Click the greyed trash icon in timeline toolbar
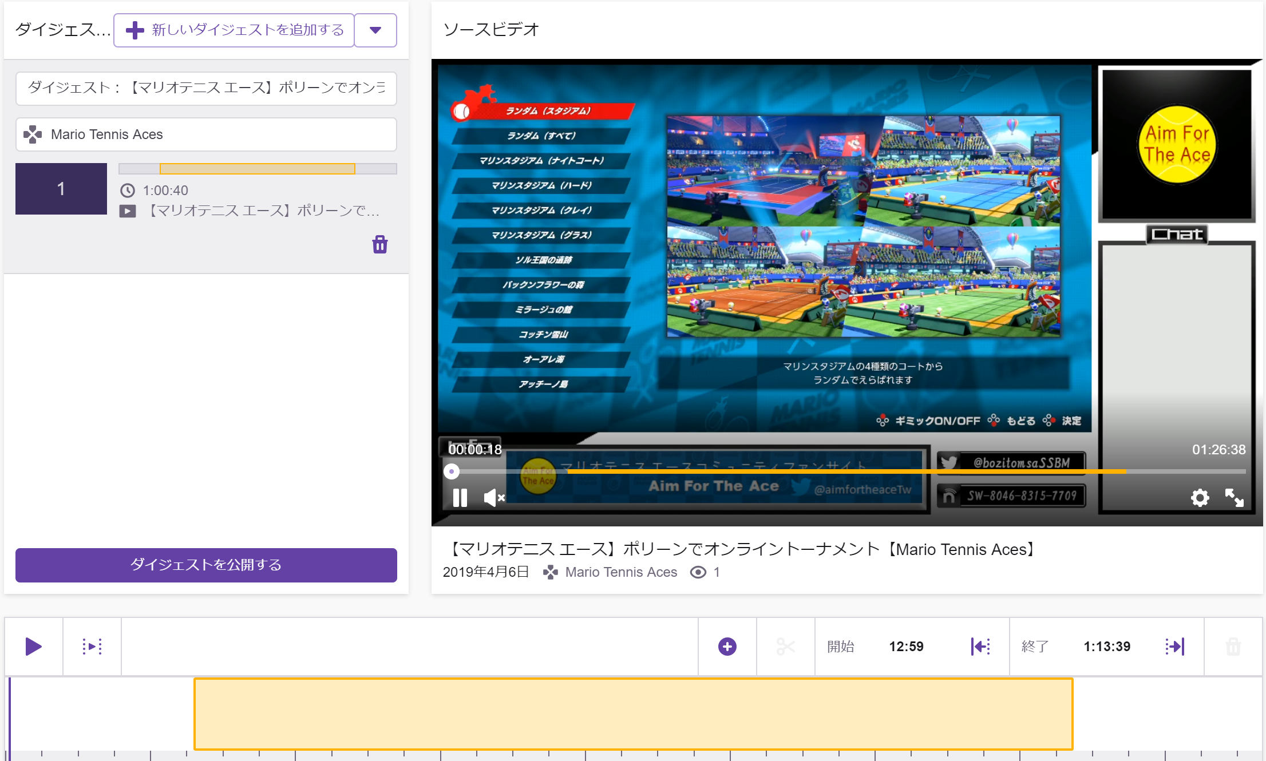Viewport: 1266px width, 761px height. [1233, 647]
